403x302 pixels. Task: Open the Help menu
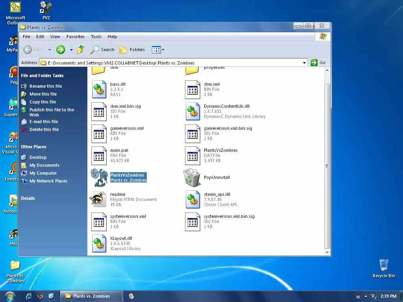click(112, 37)
